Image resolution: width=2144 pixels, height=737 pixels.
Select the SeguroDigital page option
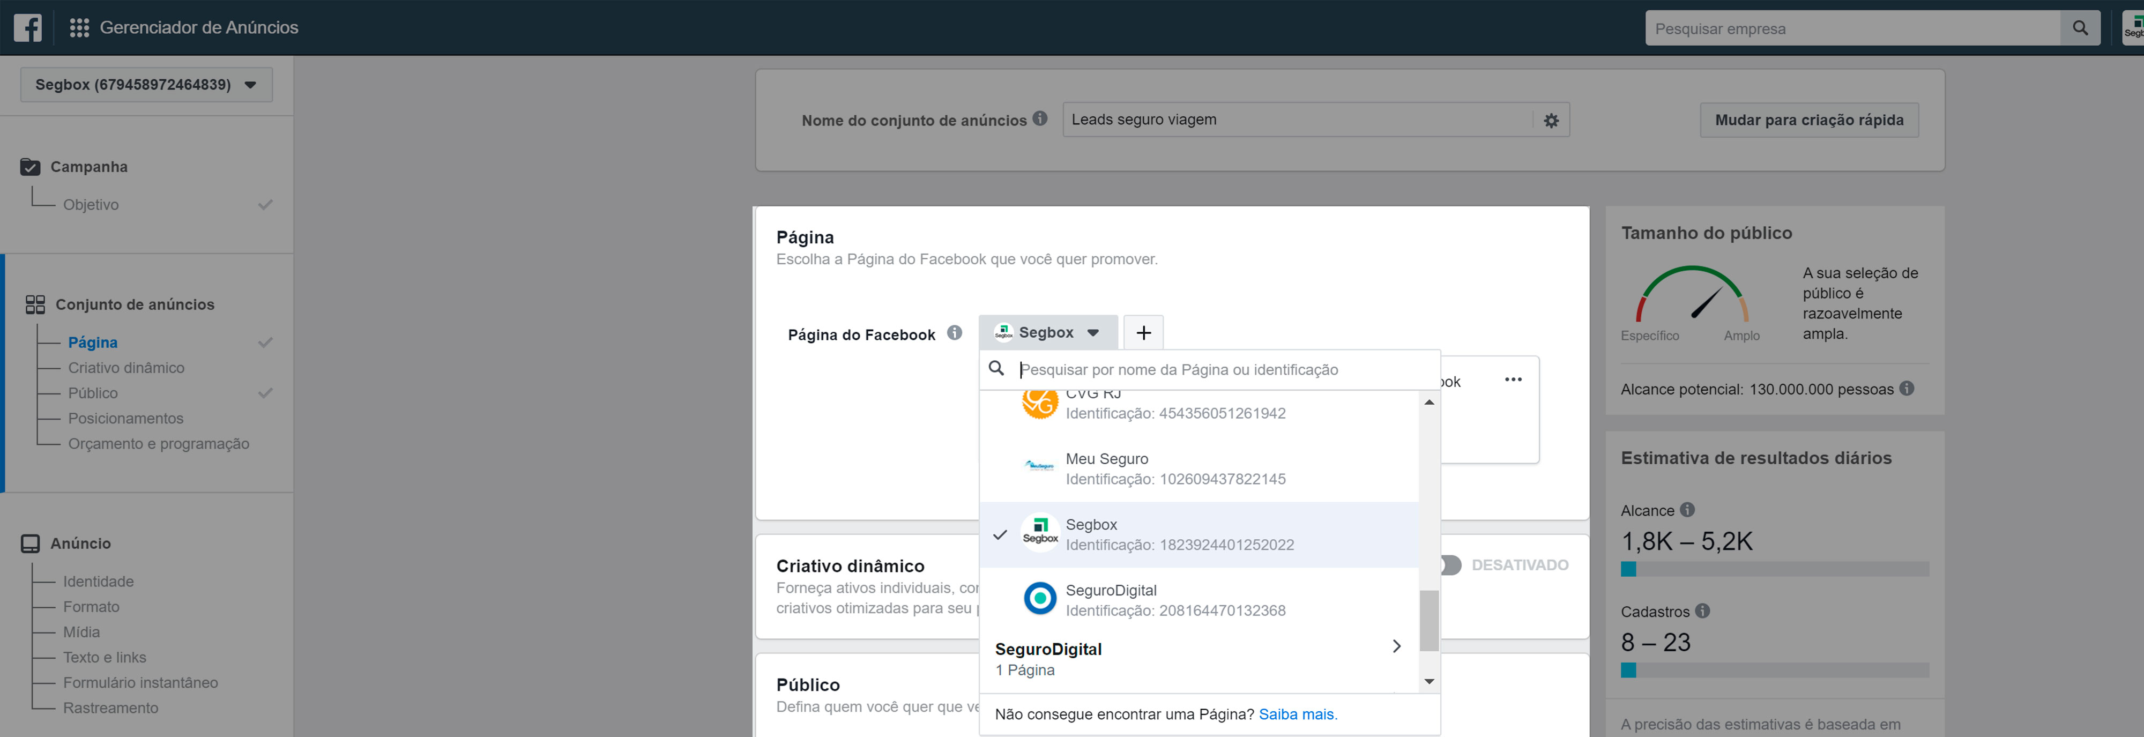click(1200, 600)
